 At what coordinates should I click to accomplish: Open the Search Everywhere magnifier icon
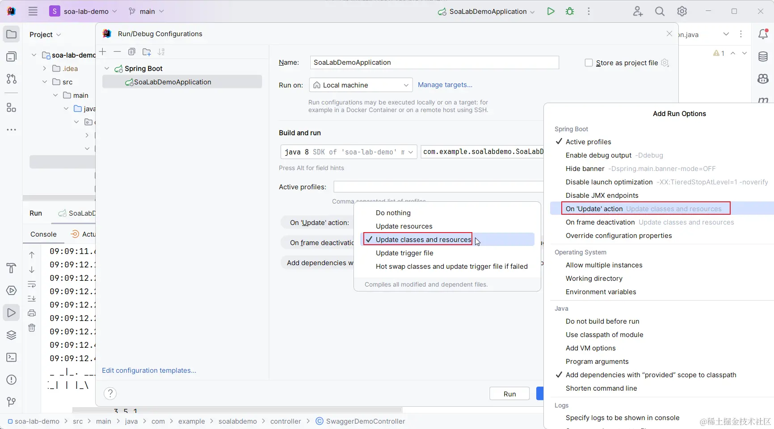[660, 11]
